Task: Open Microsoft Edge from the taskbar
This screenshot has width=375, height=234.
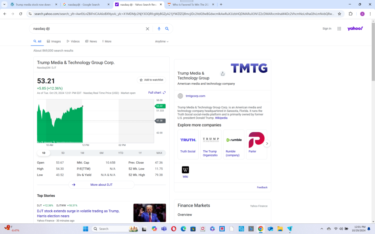Action: (x=183, y=229)
